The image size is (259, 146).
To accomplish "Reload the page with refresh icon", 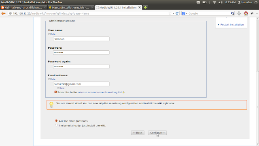I will (x=177, y=13).
